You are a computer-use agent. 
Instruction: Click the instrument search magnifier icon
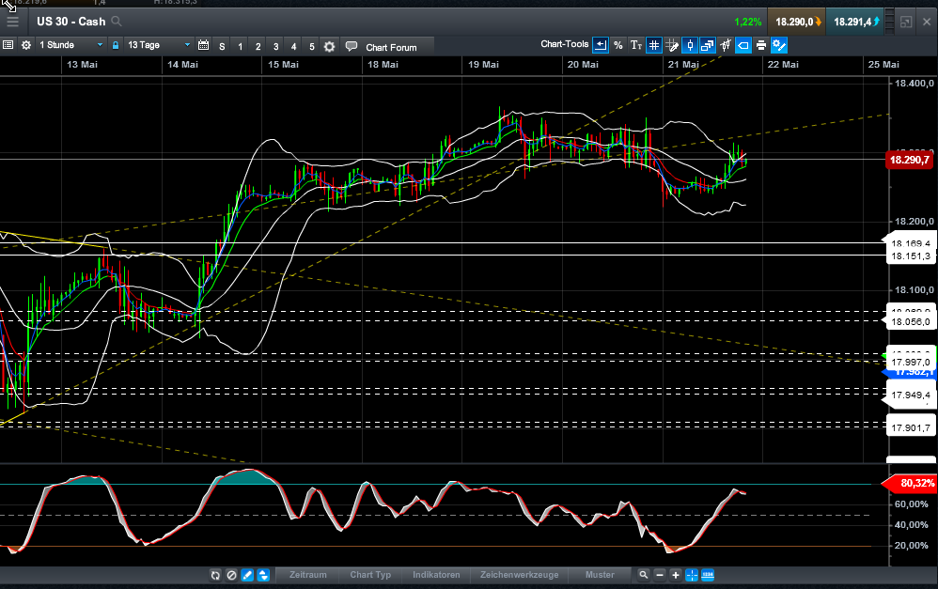pyautogui.click(x=116, y=21)
